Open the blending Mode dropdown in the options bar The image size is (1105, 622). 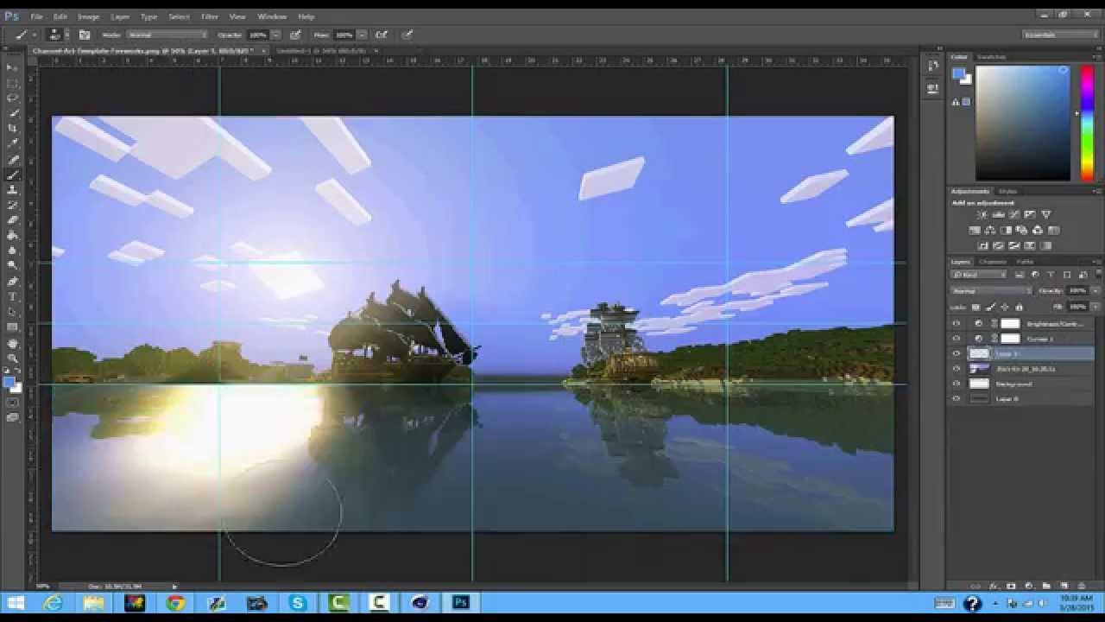(x=167, y=35)
